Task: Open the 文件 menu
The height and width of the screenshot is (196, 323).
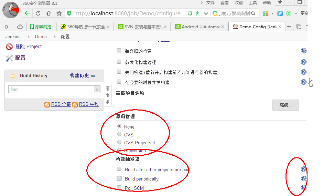Action: (210, 3)
